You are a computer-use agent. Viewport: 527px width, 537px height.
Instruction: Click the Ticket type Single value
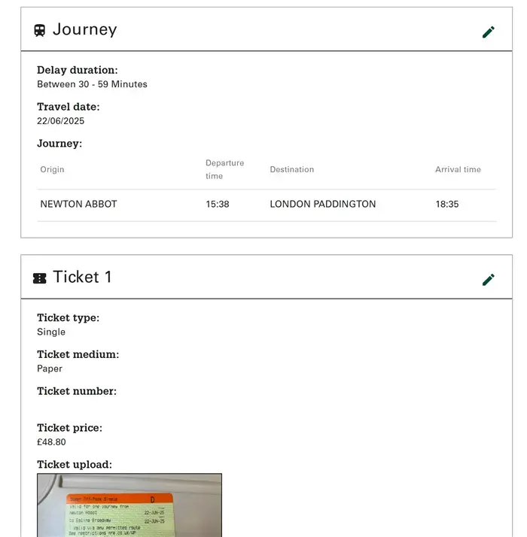coord(51,332)
